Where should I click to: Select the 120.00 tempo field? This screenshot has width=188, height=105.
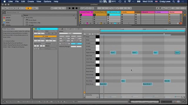pos(10,8)
